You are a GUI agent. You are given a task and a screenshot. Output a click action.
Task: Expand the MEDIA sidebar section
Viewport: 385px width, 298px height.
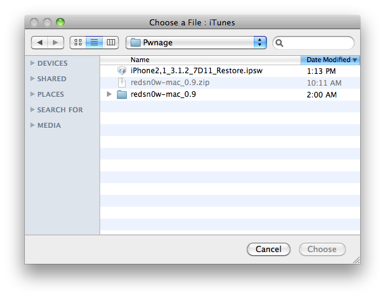(x=32, y=125)
